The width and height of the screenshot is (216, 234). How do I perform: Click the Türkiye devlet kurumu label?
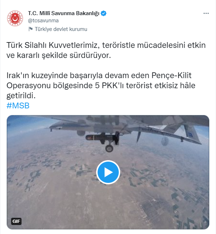click(x=61, y=29)
